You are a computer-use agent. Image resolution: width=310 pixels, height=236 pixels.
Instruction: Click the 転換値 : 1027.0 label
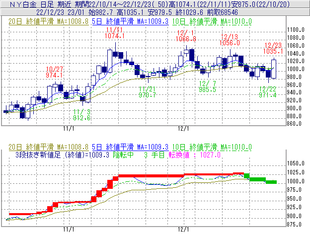(x=195, y=155)
